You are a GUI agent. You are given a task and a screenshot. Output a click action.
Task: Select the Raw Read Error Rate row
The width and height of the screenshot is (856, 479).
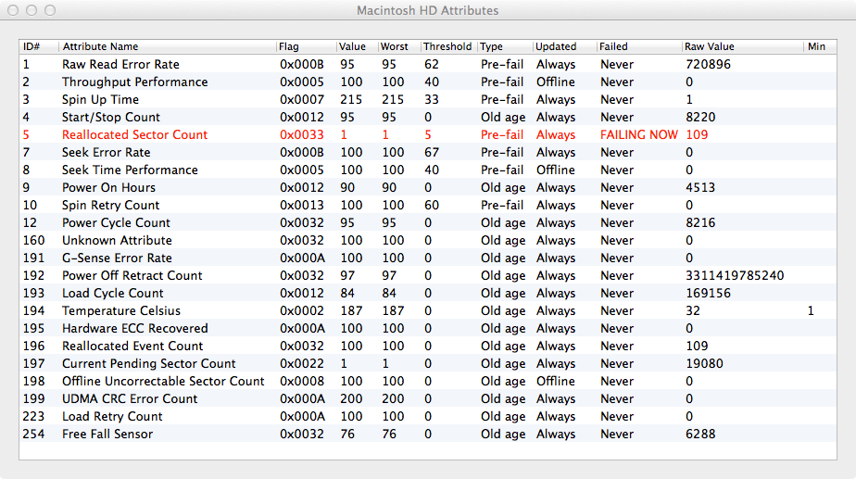[x=428, y=65]
